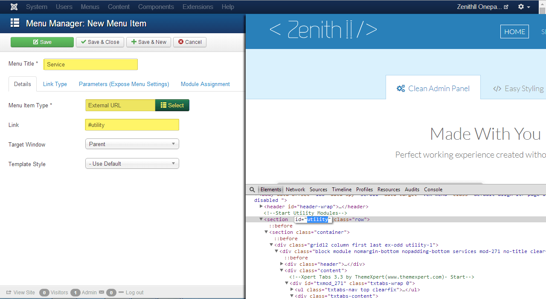Click the Clean Admin Panel gears icon
546x299 pixels.
401,89
